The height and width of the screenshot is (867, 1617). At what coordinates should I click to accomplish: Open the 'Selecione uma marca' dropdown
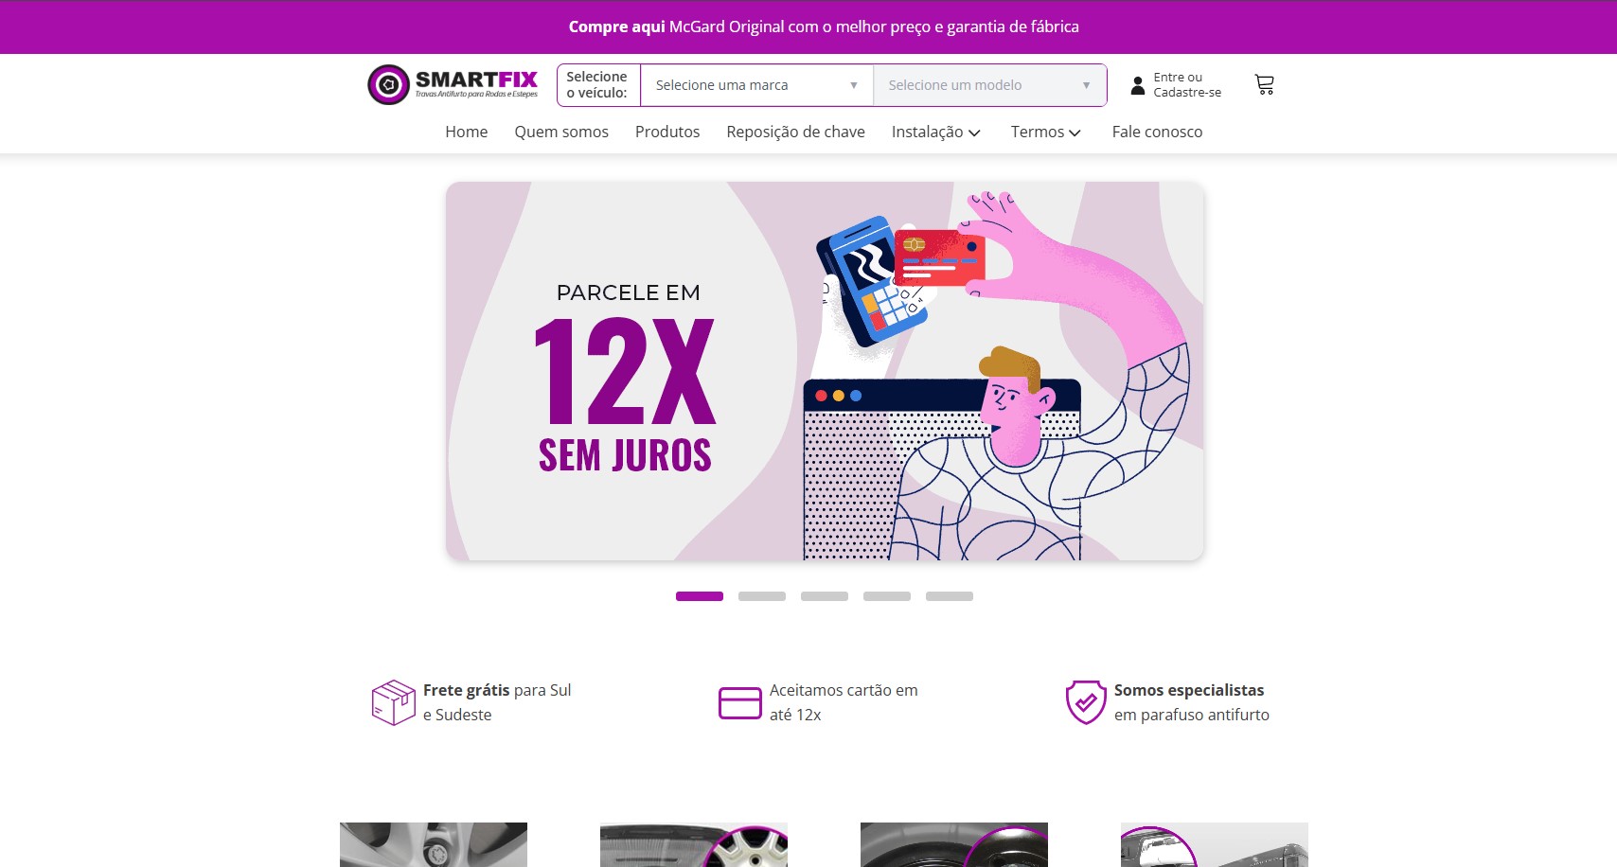[756, 85]
